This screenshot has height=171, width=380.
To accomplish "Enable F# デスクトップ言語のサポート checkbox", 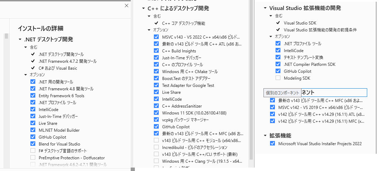I will click(x=33, y=151).
